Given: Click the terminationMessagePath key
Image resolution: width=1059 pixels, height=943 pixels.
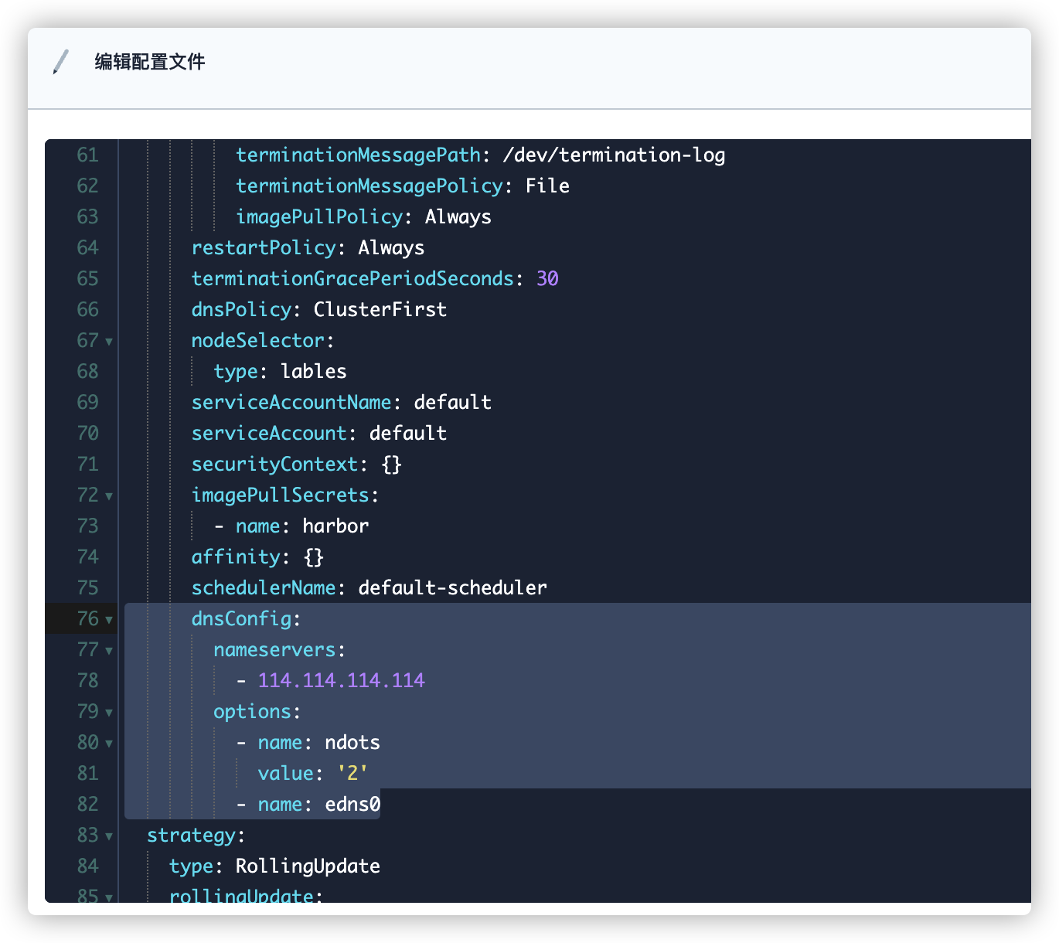Looking at the screenshot, I should [358, 155].
